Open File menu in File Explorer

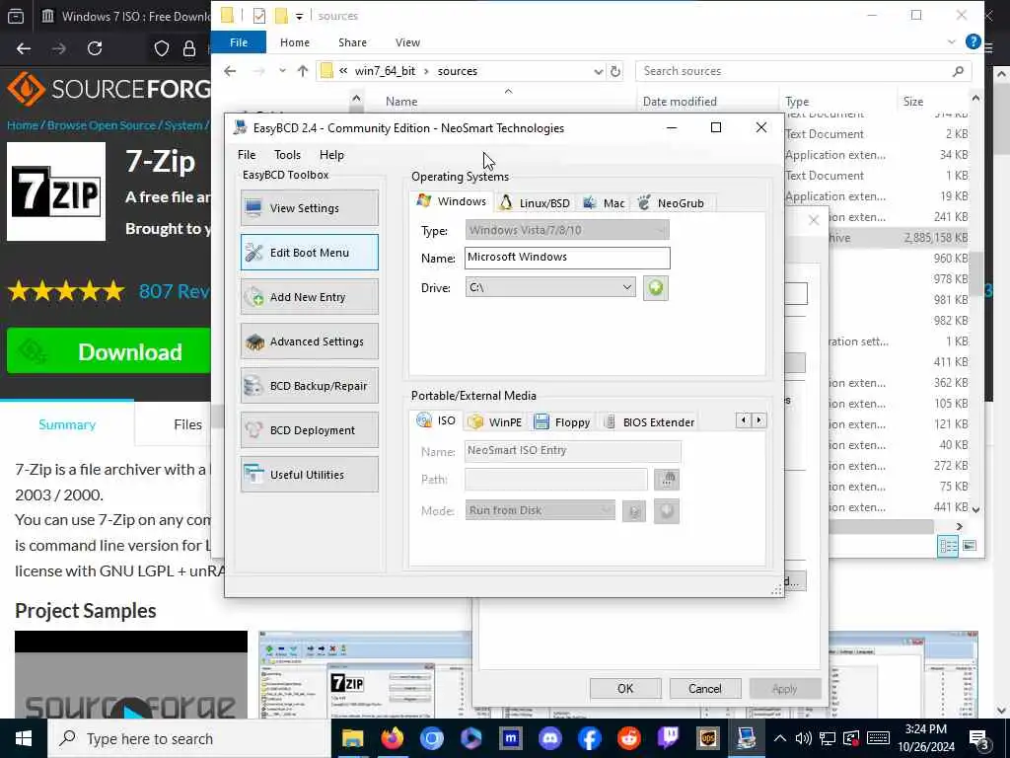click(x=239, y=42)
